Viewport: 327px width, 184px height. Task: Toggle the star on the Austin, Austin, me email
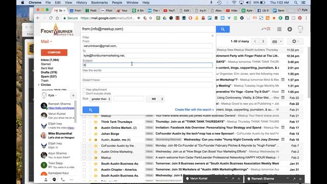[90, 140]
